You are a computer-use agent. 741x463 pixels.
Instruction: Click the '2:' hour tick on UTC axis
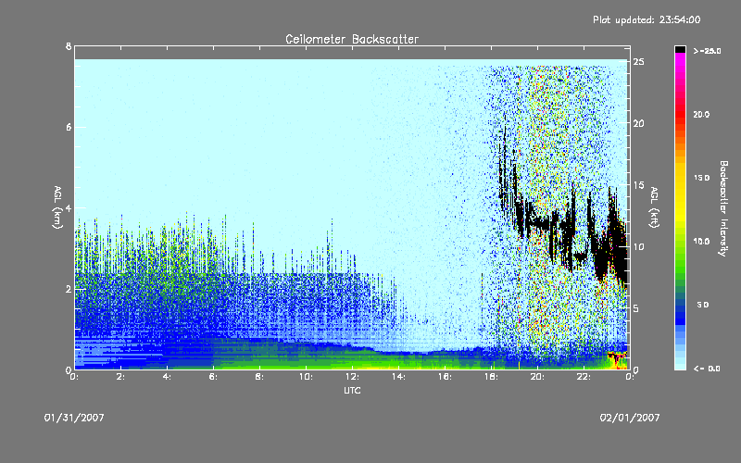[x=120, y=377]
